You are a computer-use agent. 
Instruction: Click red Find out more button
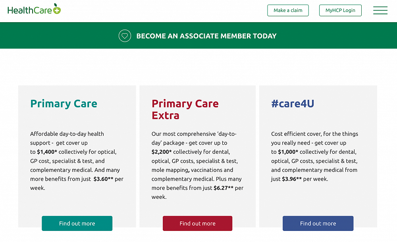tap(197, 223)
